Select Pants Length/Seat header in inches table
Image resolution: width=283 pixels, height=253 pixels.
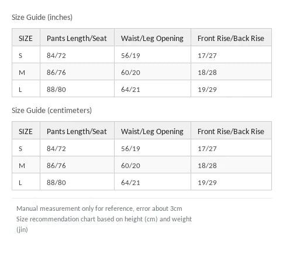coord(77,39)
